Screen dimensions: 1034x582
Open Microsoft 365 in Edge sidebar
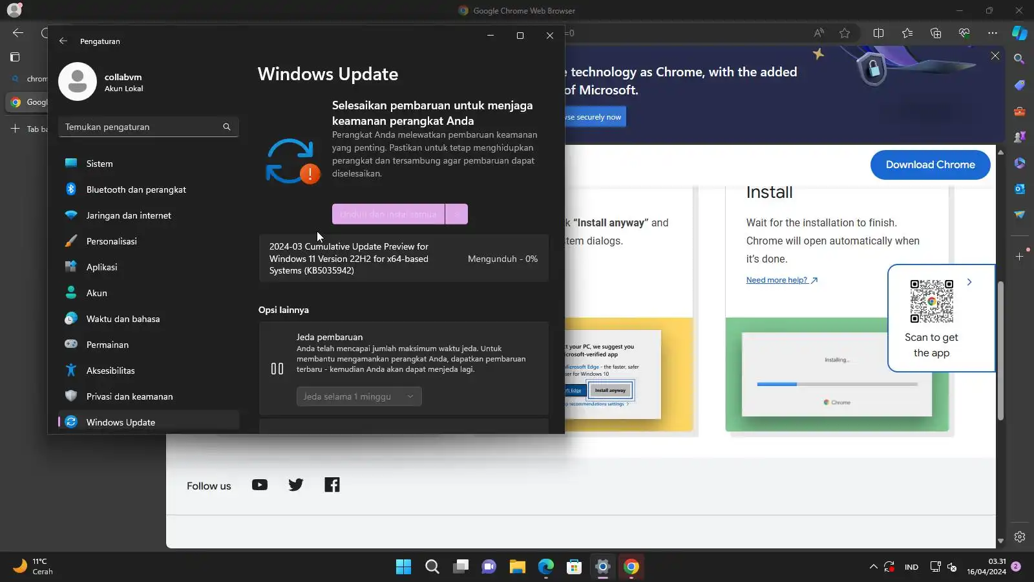pos(1020,163)
